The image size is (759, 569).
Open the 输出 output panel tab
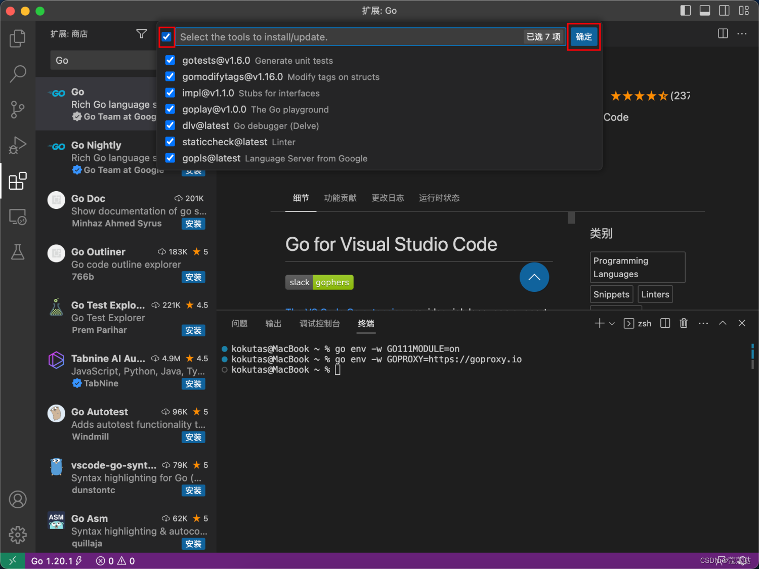coord(273,324)
